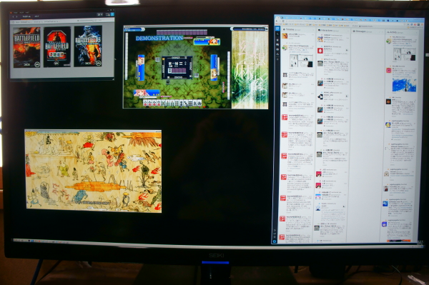Select the highlighted first tab in Origin
Image resolution: width=429 pixels, height=285 pixels.
point(26,16)
